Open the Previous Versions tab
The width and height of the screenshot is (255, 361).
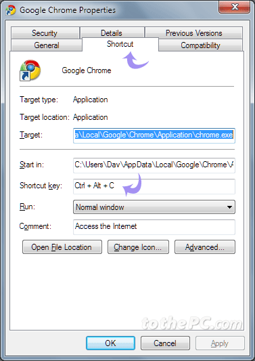[193, 33]
